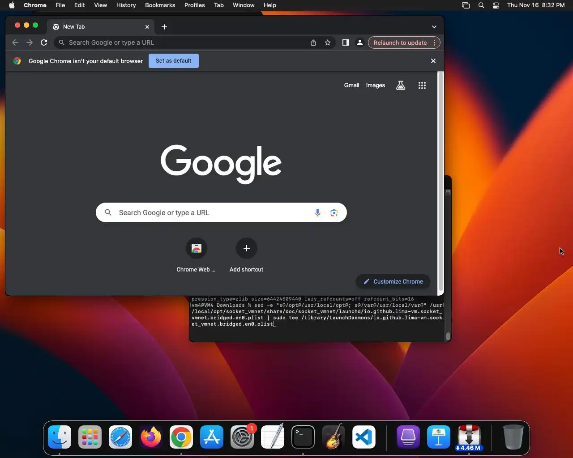The height and width of the screenshot is (458, 573).
Task: Open the Help menu
Action: (x=270, y=5)
